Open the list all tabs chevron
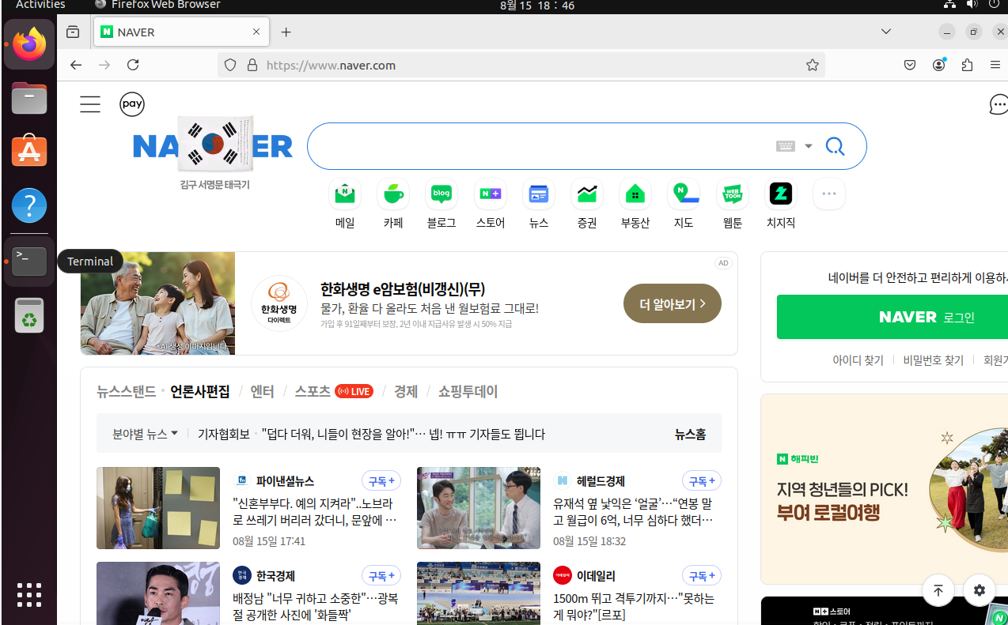This screenshot has width=1008, height=625. pos(886,32)
